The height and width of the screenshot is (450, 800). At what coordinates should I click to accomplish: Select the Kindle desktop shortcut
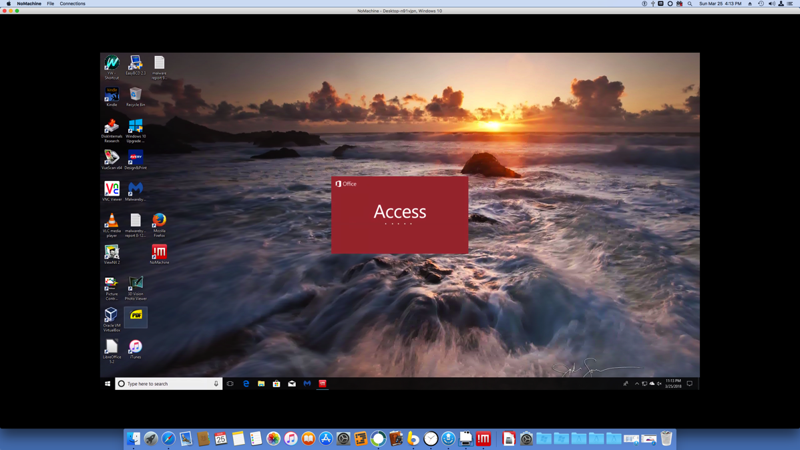click(112, 97)
